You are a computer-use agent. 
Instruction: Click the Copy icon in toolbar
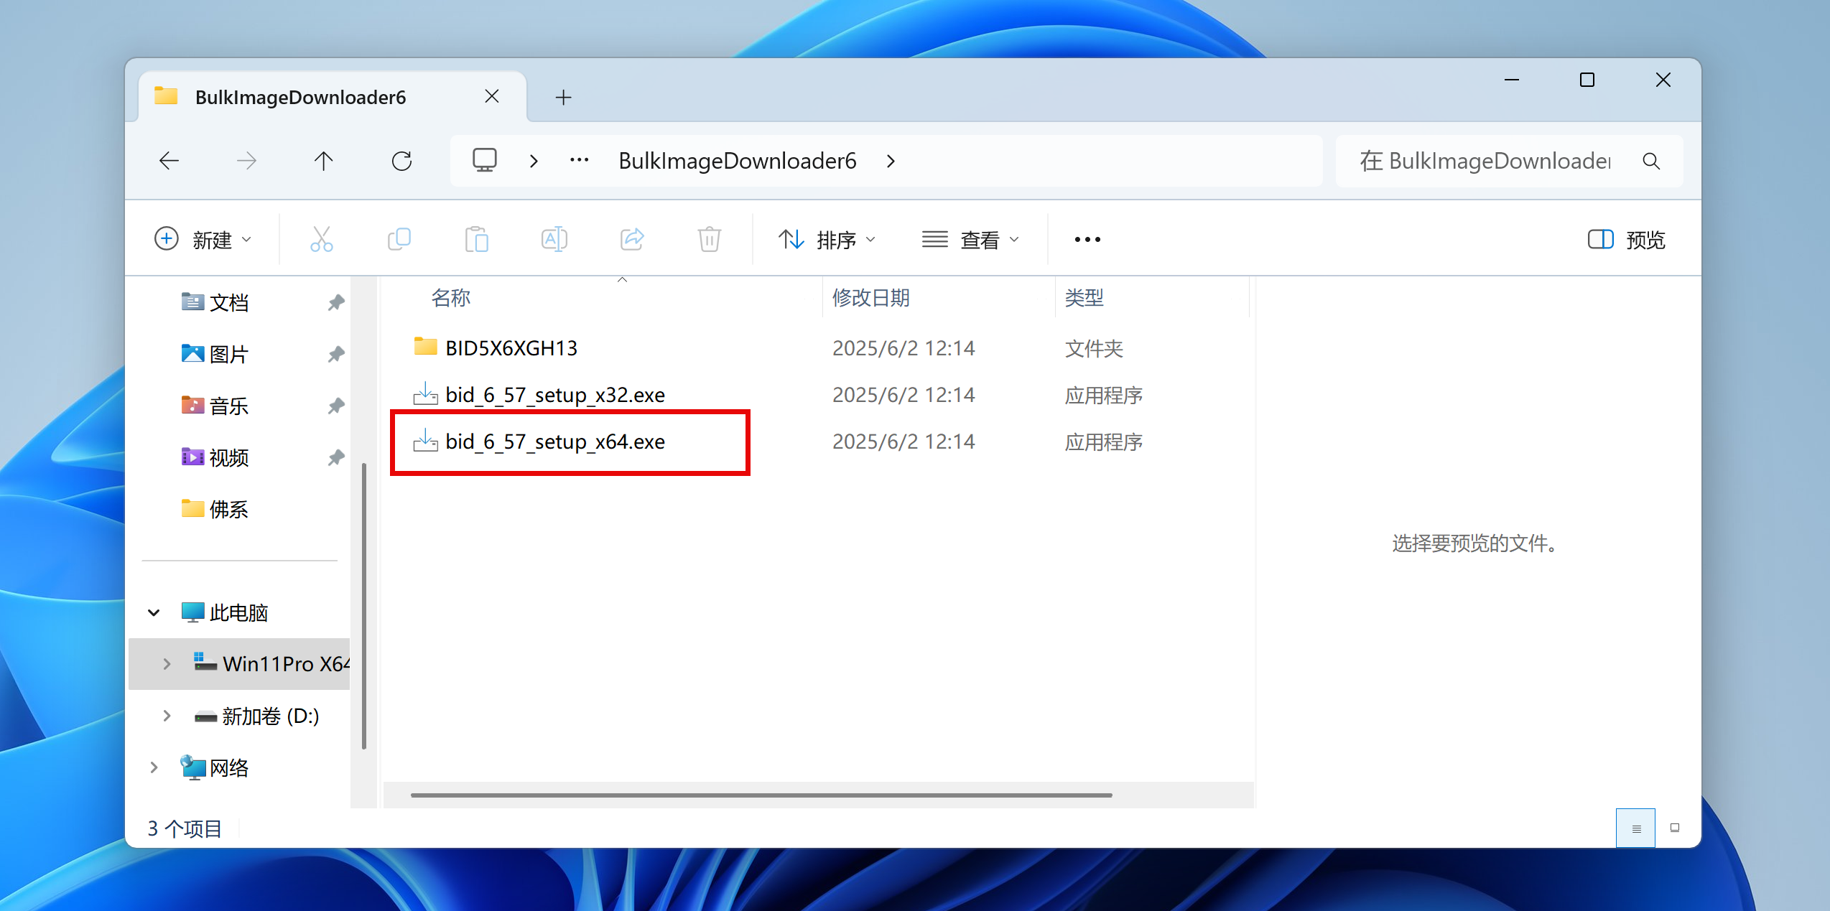coord(399,239)
